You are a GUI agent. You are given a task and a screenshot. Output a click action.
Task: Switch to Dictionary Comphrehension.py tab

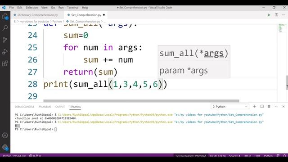37,15
